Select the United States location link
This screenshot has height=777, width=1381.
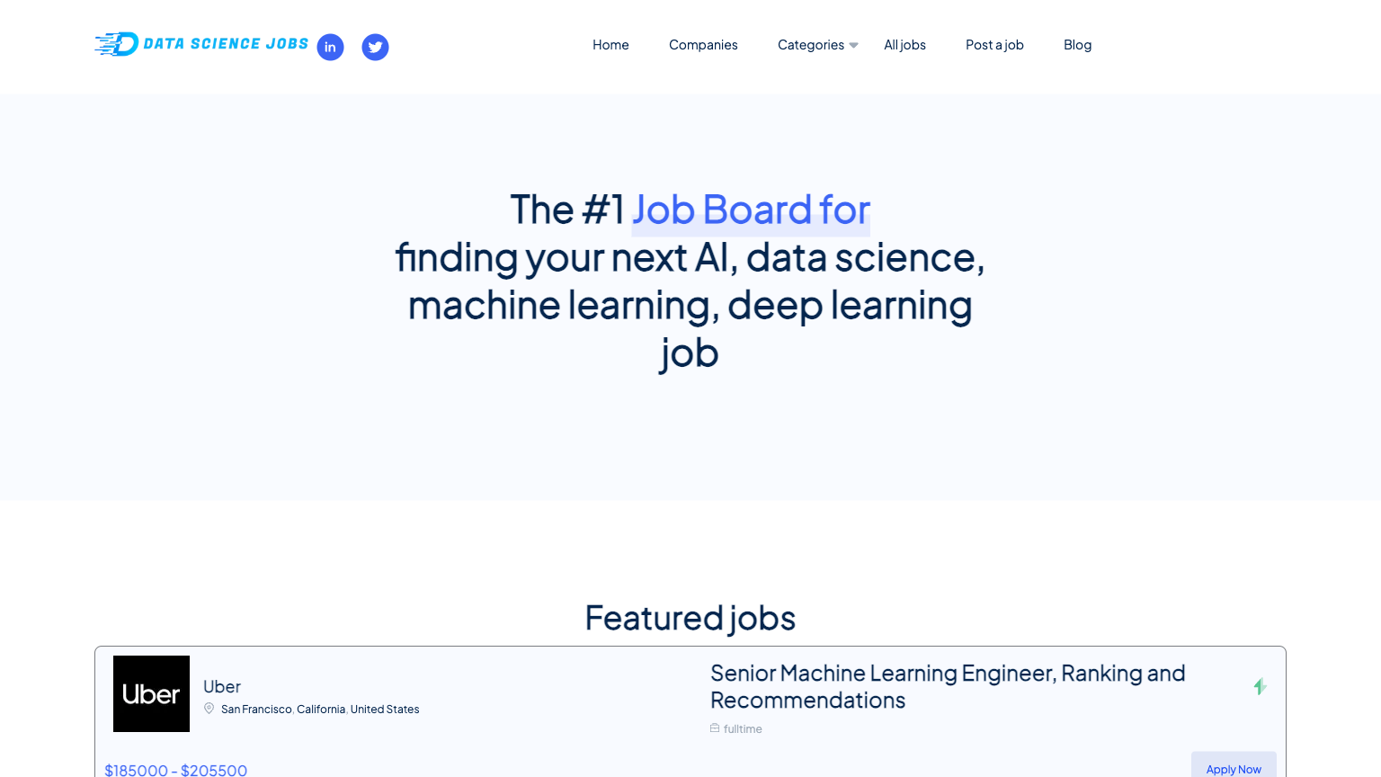coord(385,710)
